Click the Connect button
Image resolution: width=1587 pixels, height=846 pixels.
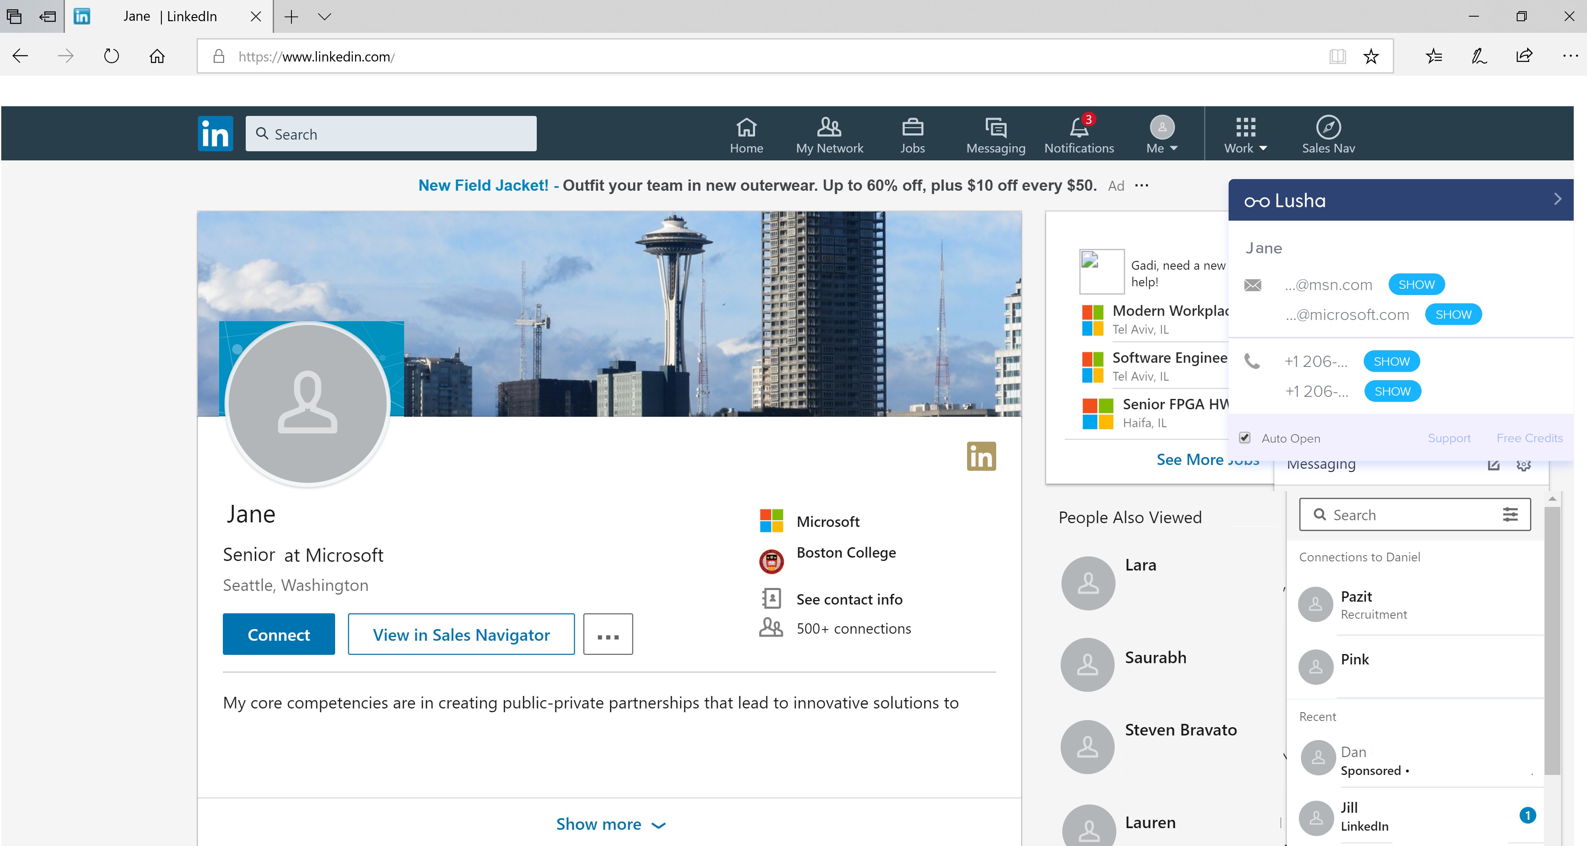pyautogui.click(x=279, y=634)
